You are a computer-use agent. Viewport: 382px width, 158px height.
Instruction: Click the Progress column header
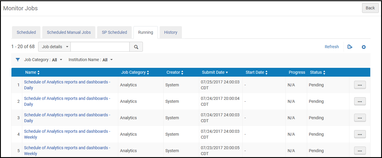pos(297,72)
